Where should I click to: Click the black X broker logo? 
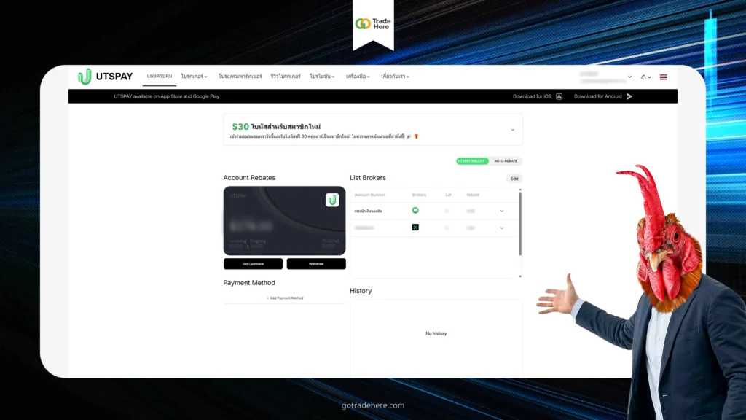pos(415,227)
